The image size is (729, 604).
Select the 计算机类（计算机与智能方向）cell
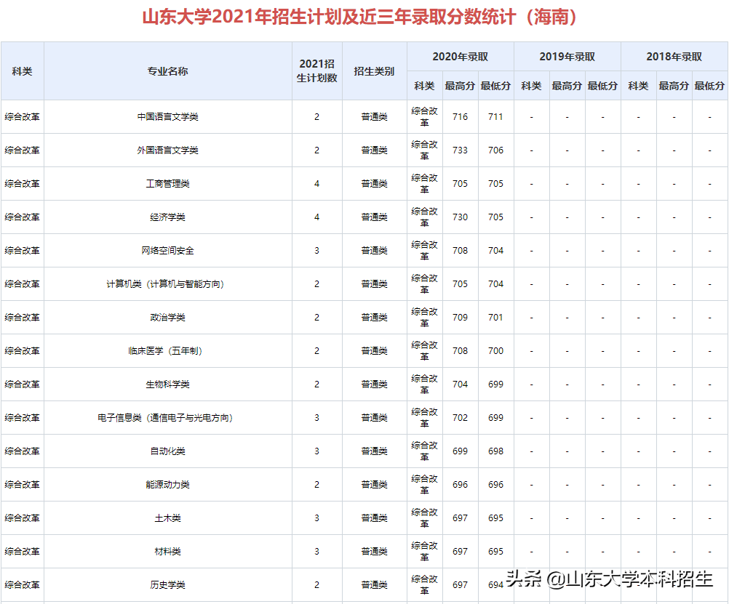tap(167, 283)
